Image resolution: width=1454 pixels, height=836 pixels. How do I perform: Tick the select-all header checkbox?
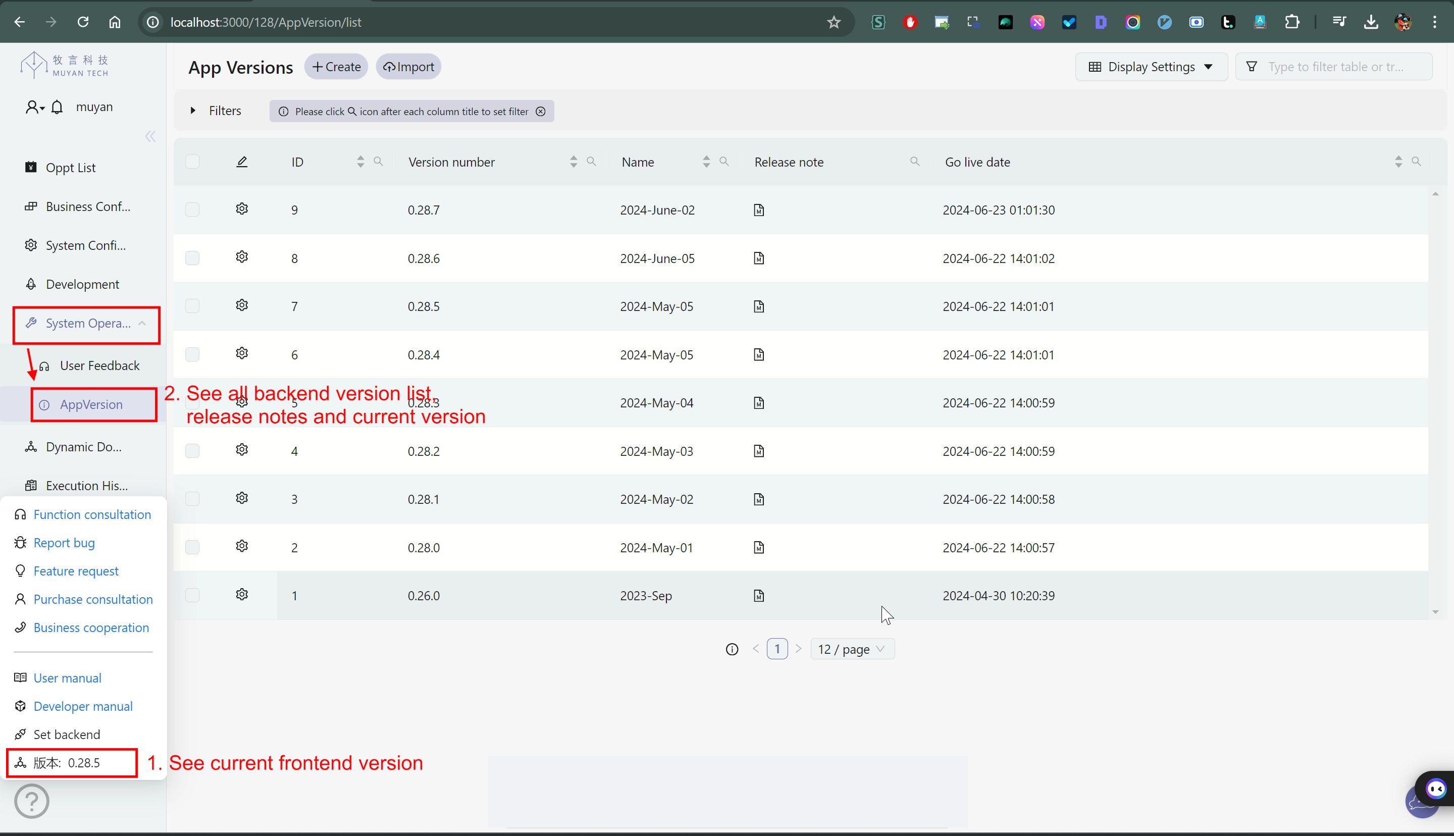point(192,162)
